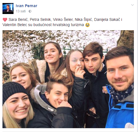Click the red heart emoji
The width and height of the screenshot is (138, 132).
pyautogui.click(x=5, y=20)
